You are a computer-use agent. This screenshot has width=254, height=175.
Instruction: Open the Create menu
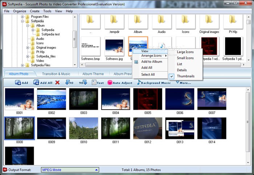[35, 11]
